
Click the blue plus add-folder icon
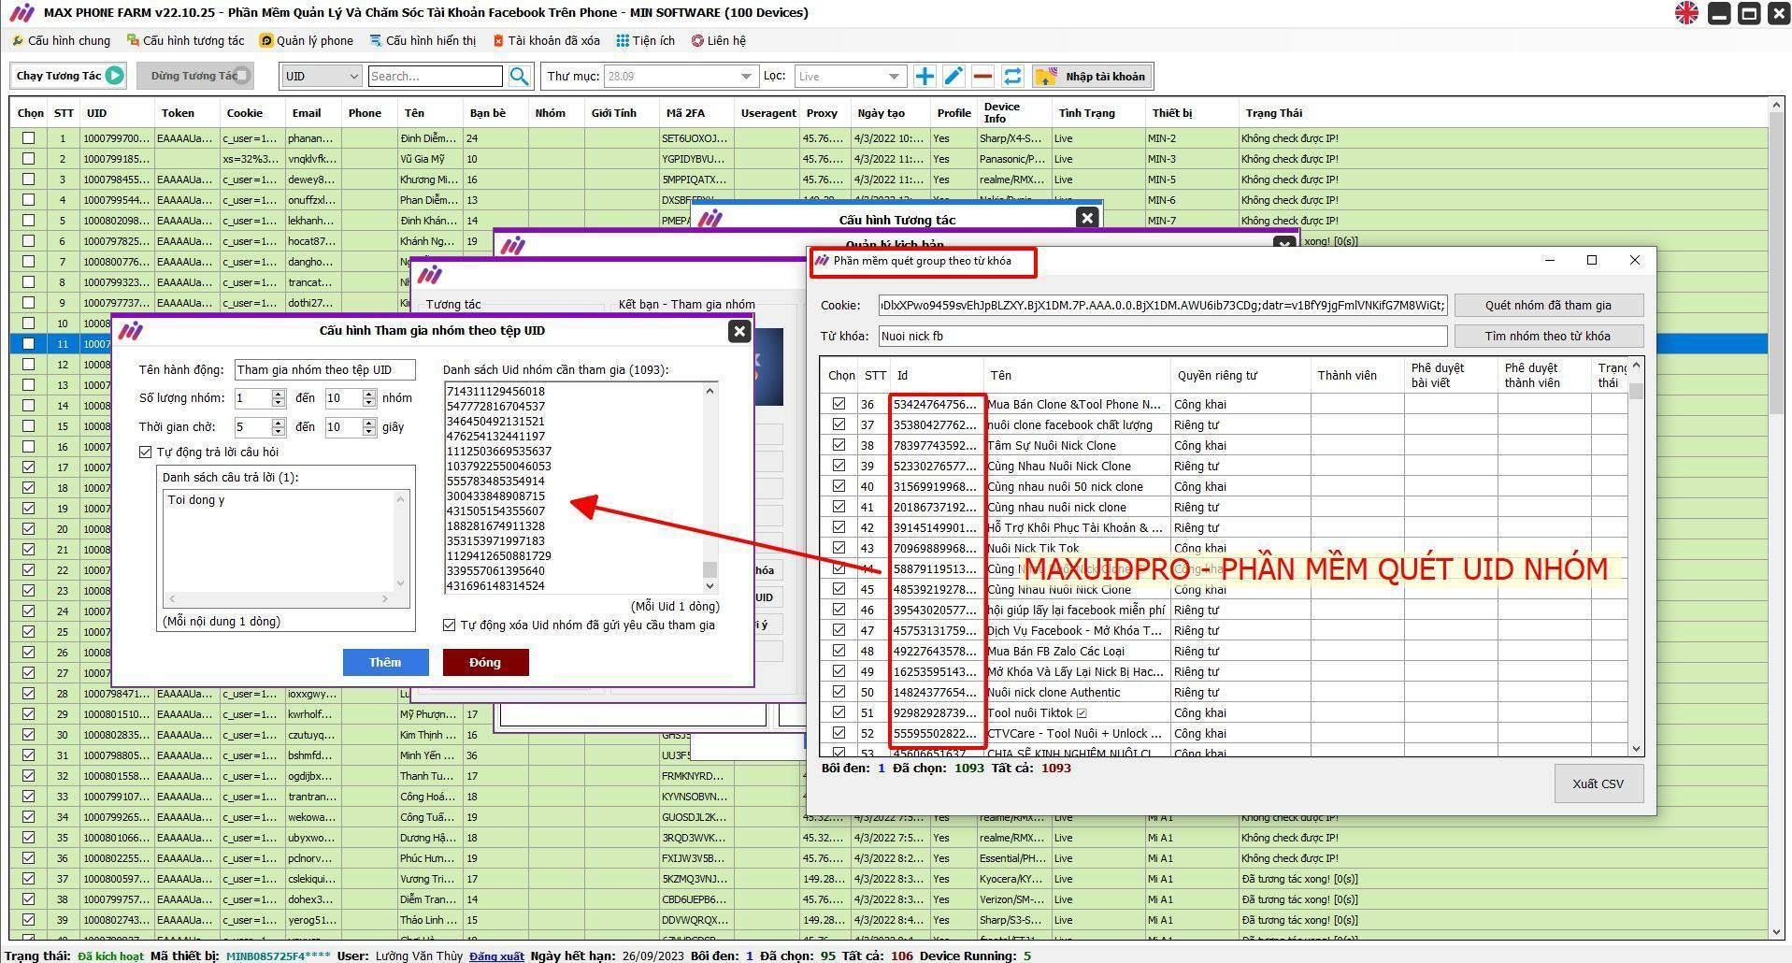[924, 76]
